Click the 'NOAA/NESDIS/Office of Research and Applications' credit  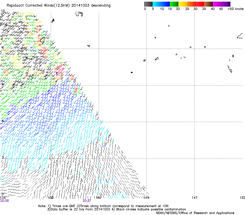195,213
